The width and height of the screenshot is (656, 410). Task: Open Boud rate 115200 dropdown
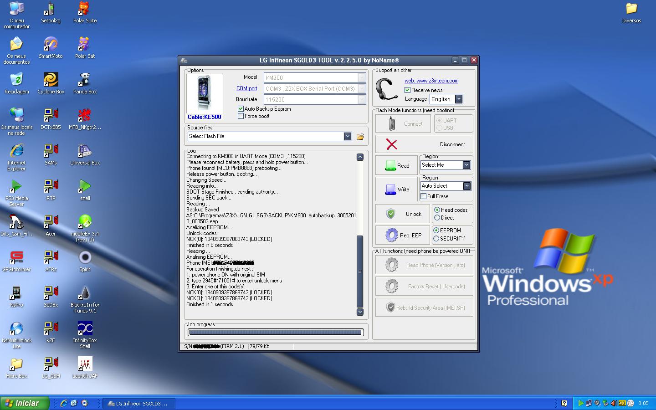[362, 99]
